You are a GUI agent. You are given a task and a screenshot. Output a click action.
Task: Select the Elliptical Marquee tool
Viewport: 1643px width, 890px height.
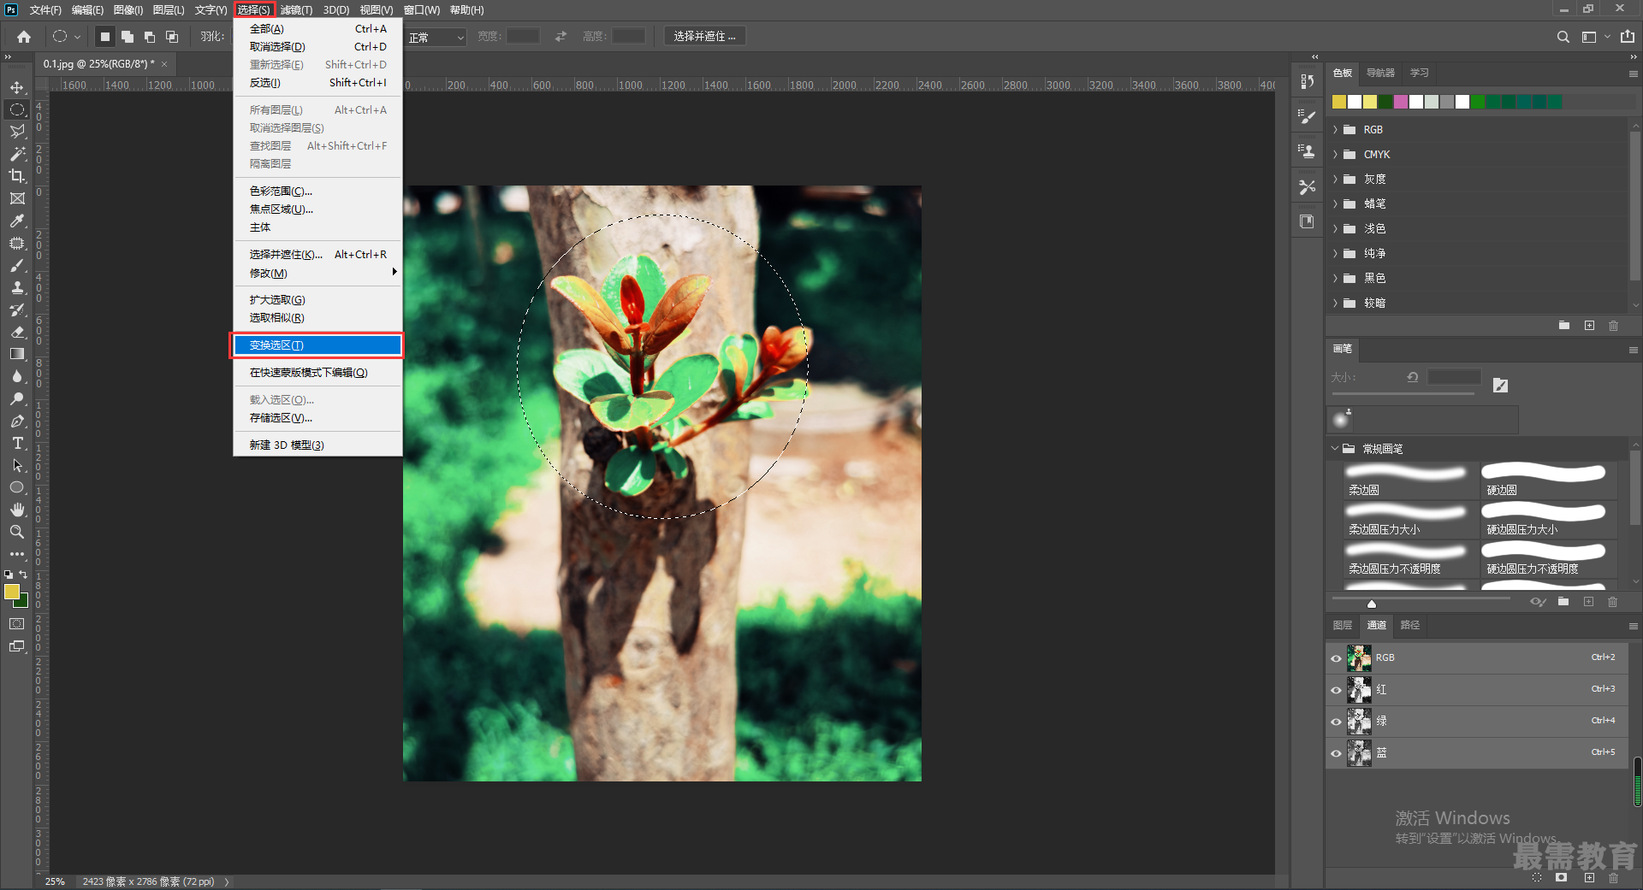17,109
